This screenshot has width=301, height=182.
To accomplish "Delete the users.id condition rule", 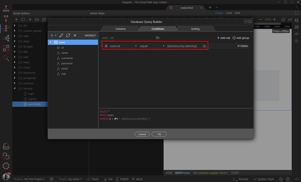I will [x=243, y=46].
